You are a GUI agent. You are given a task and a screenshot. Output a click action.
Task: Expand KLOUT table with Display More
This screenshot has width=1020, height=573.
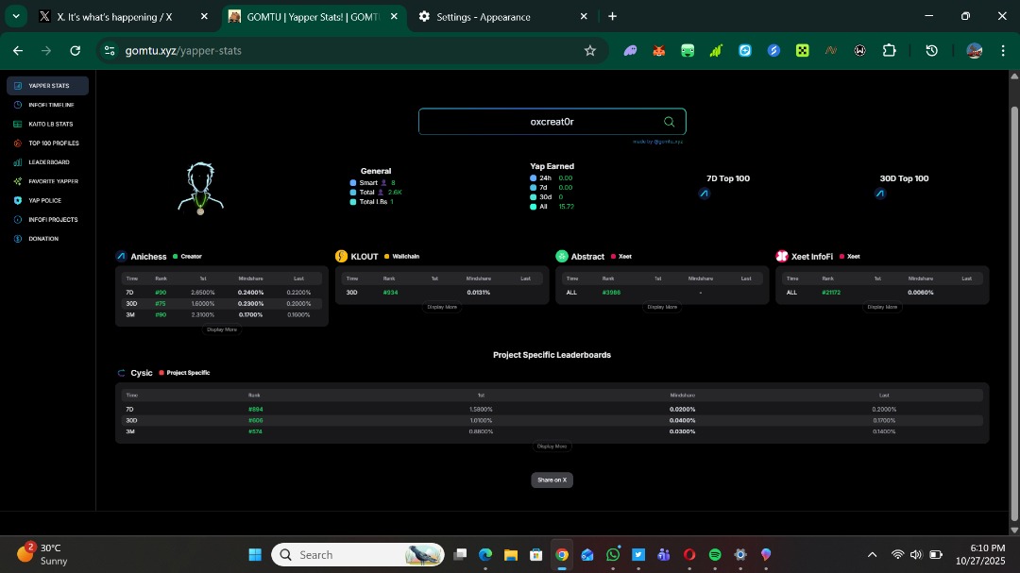click(x=442, y=307)
